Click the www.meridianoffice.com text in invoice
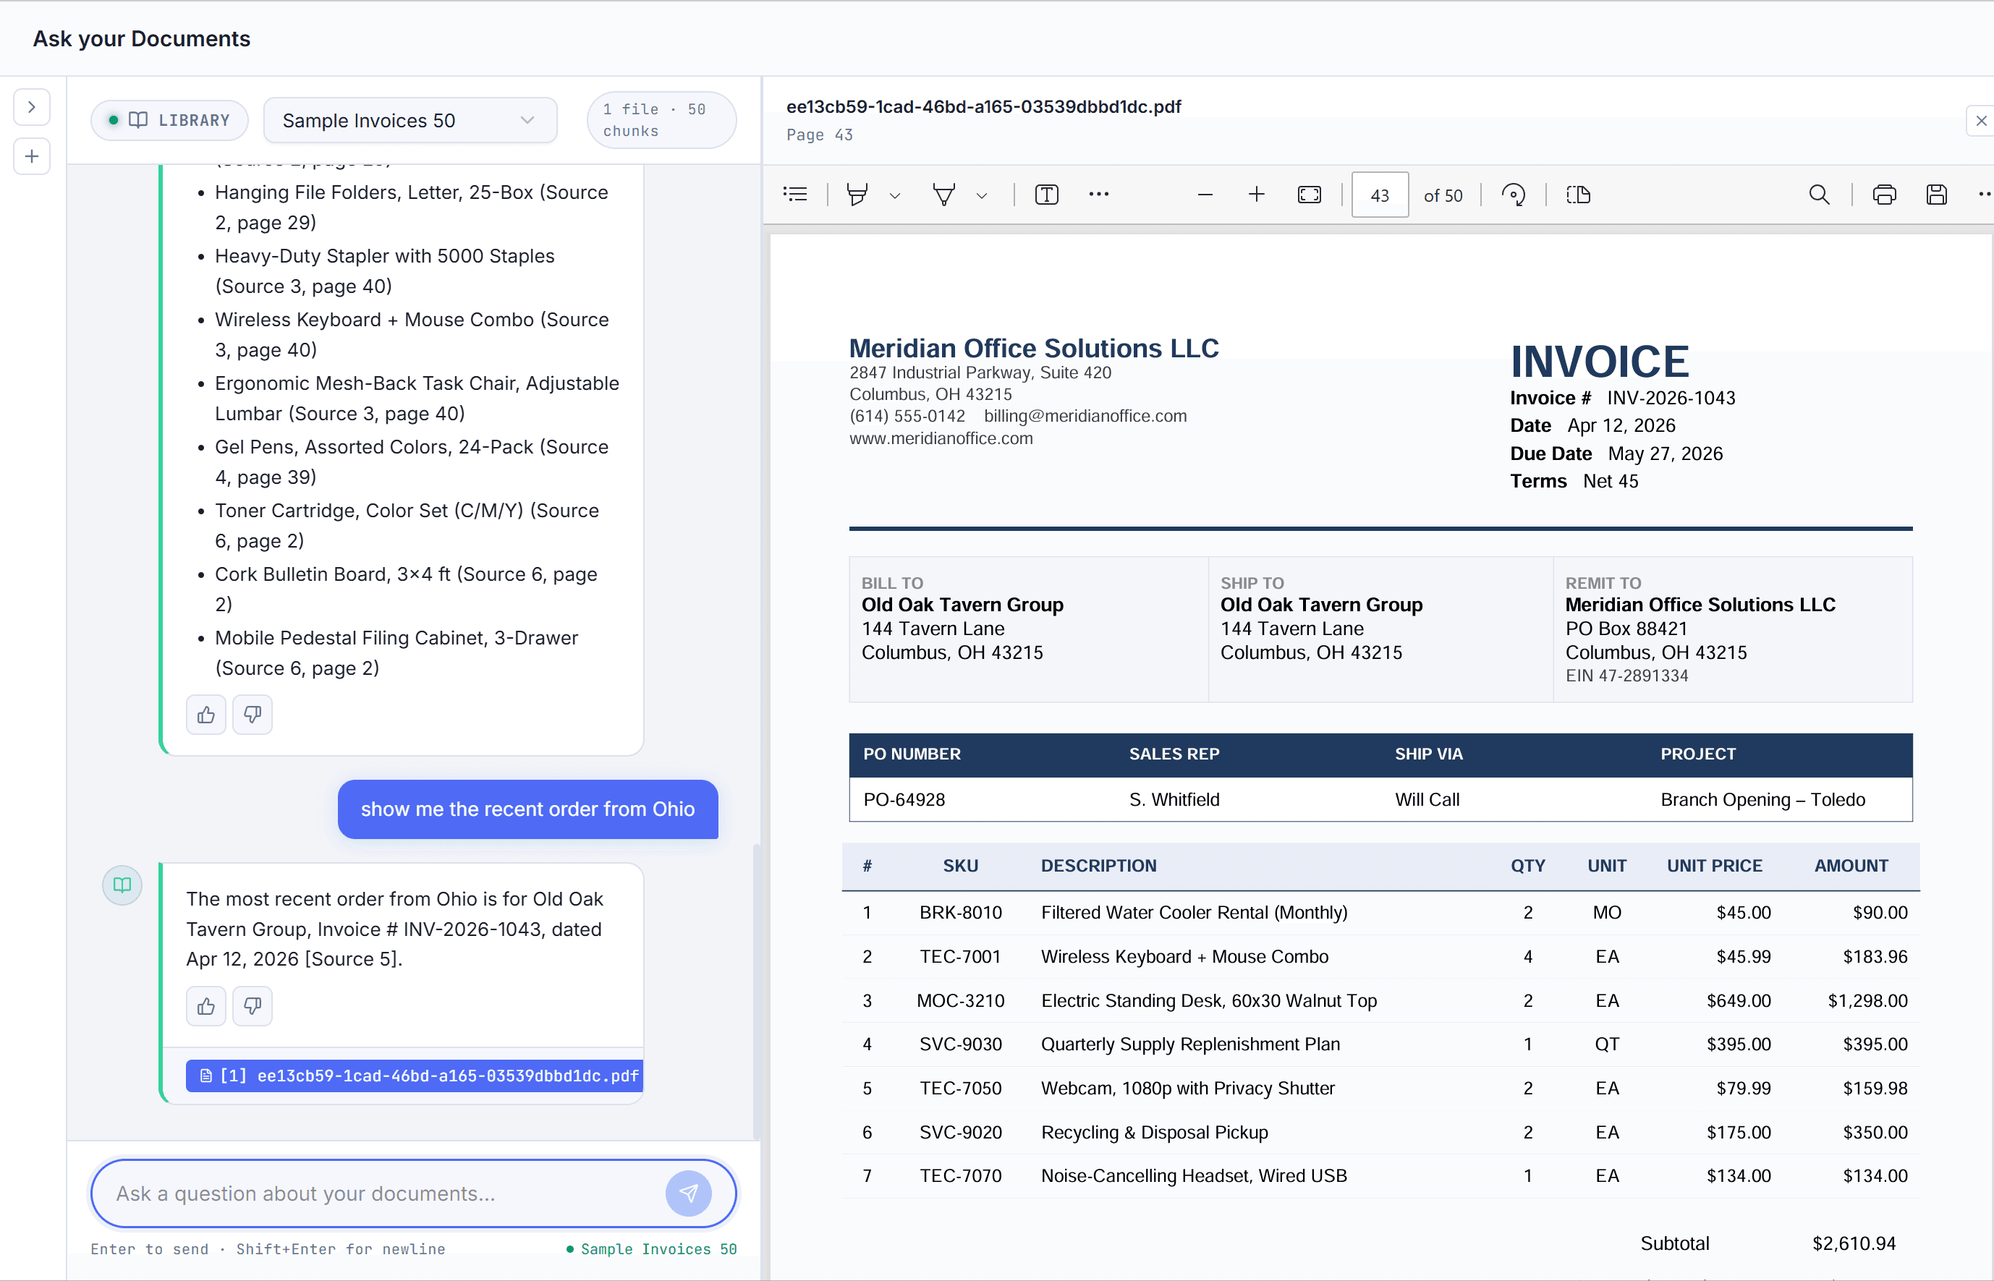 tap(941, 438)
